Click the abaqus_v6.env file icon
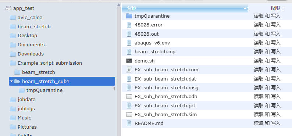The height and width of the screenshot is (136, 292). coord(129,43)
